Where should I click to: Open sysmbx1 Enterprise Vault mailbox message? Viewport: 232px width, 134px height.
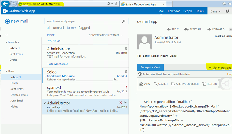click(x=85, y=91)
